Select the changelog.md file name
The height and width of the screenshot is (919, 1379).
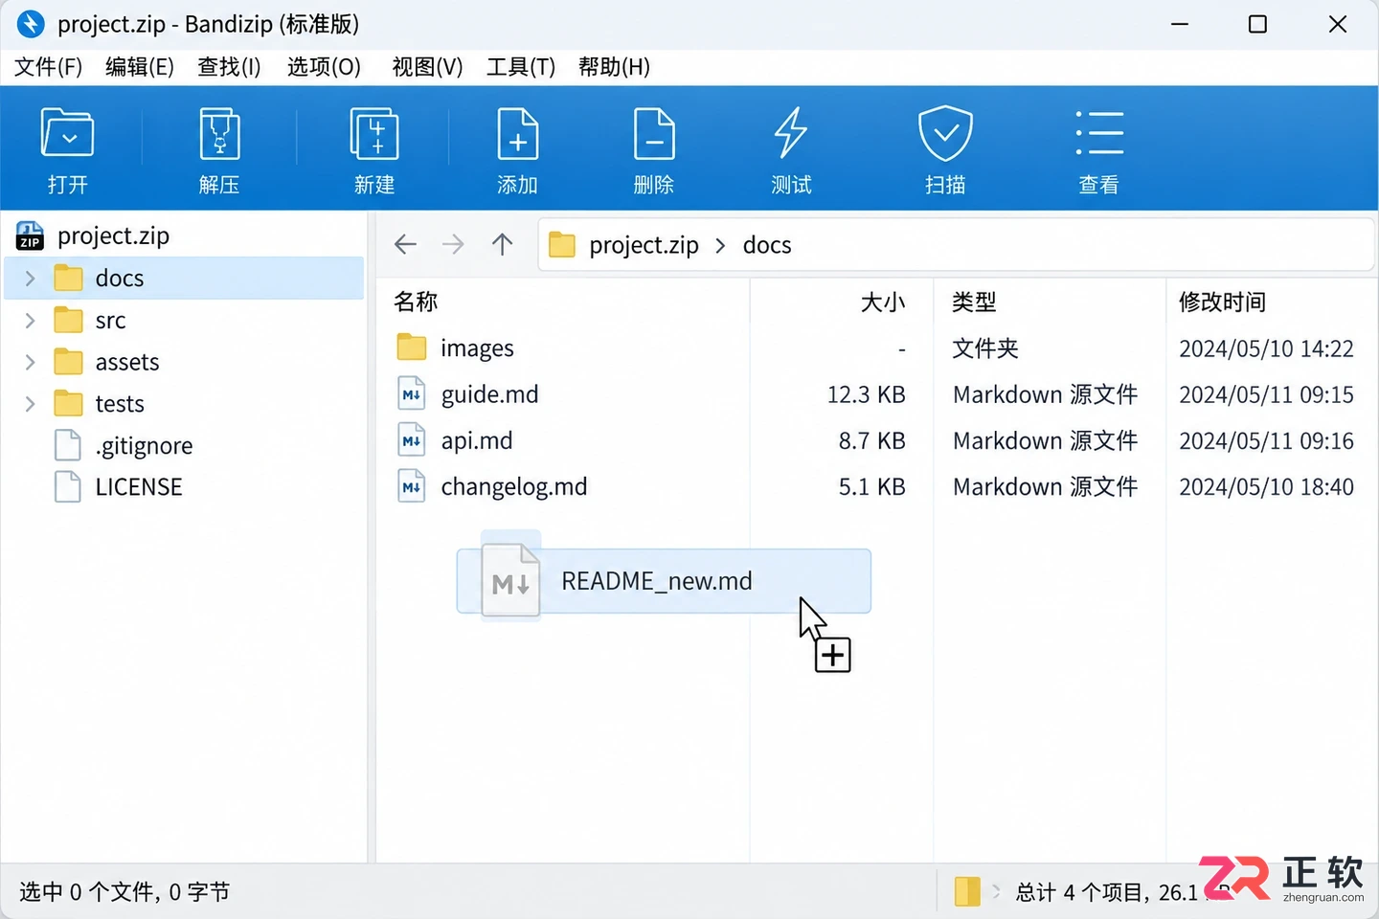(514, 487)
